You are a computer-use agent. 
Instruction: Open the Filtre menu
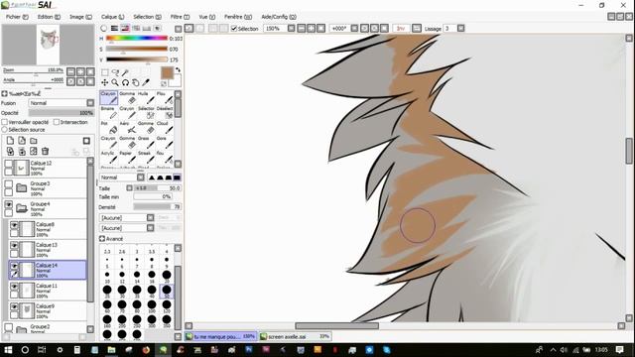pyautogui.click(x=180, y=17)
